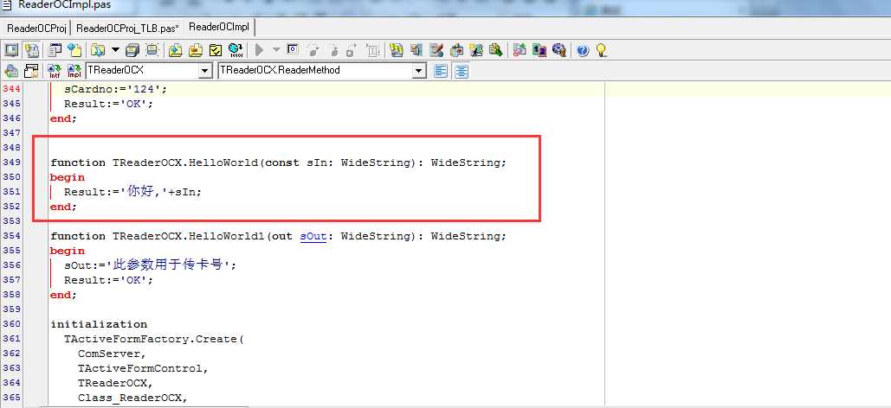Screen dimensions: 891x408
Task: Click the folder with green arrow icon
Action: click(495, 50)
